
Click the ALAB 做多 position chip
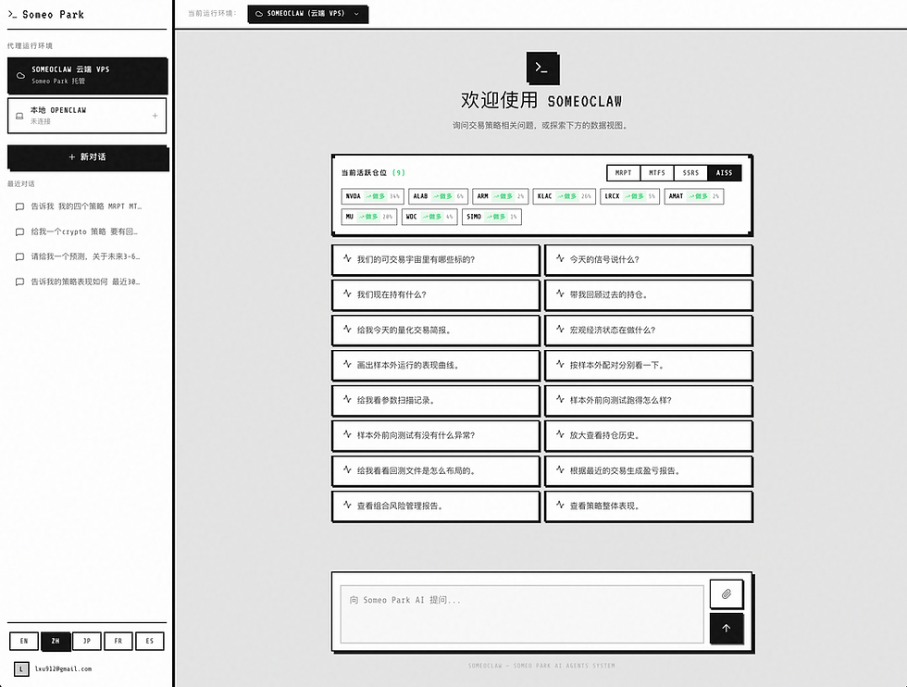[438, 197]
